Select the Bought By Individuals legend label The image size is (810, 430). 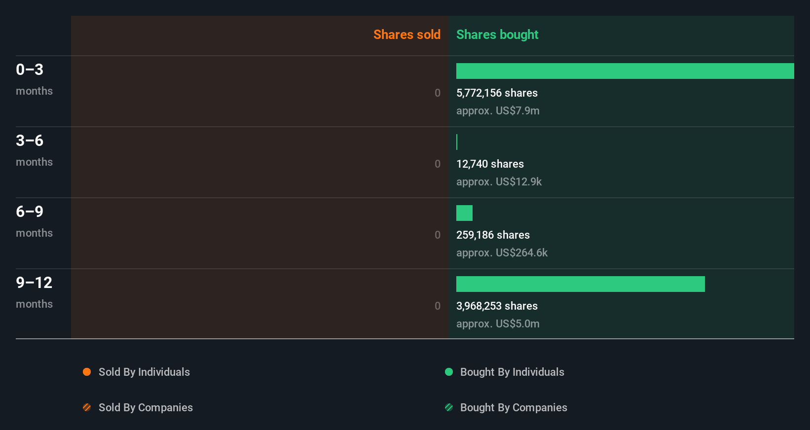tap(512, 372)
